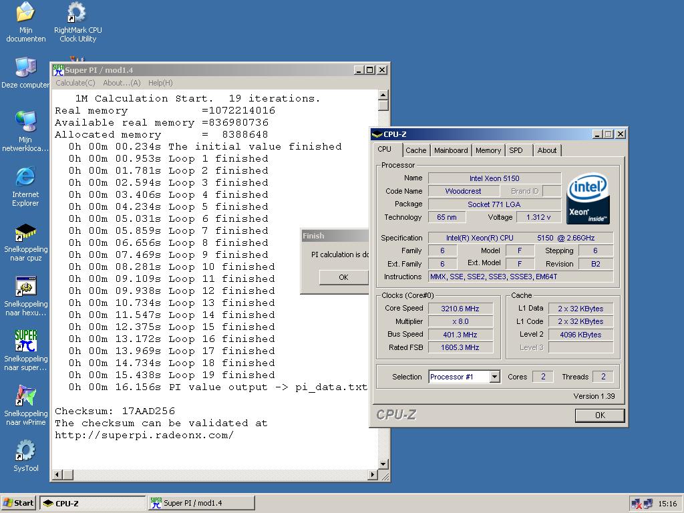
Task: Click the Name field Intel Xeon 5150
Action: (x=495, y=178)
